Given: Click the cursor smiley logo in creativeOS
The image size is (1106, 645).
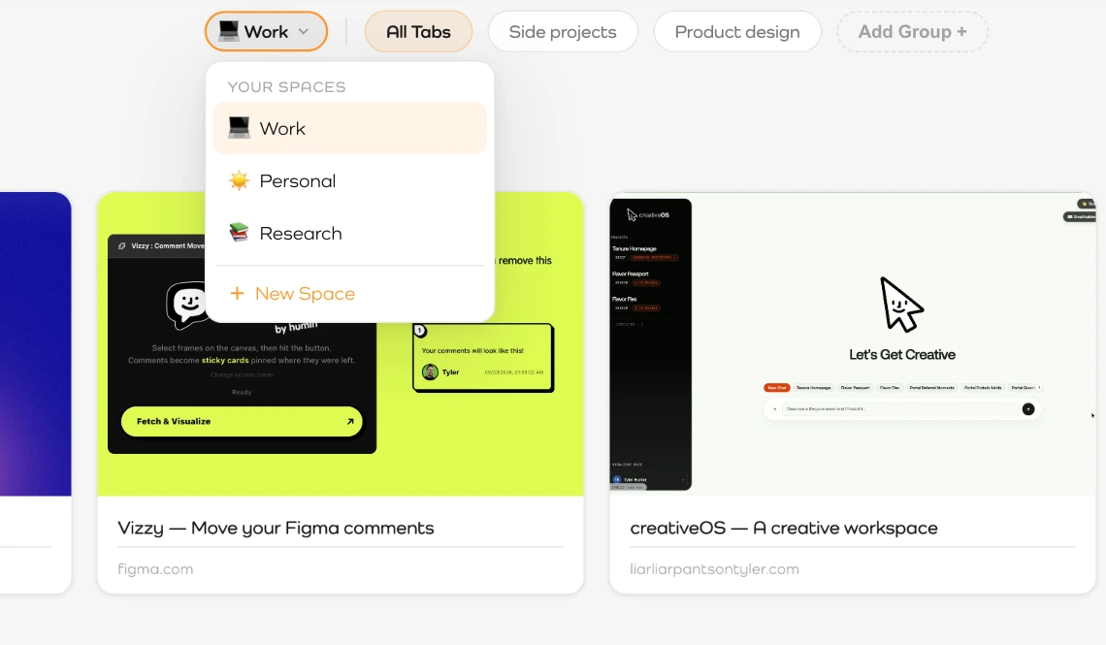Looking at the screenshot, I should tap(900, 305).
